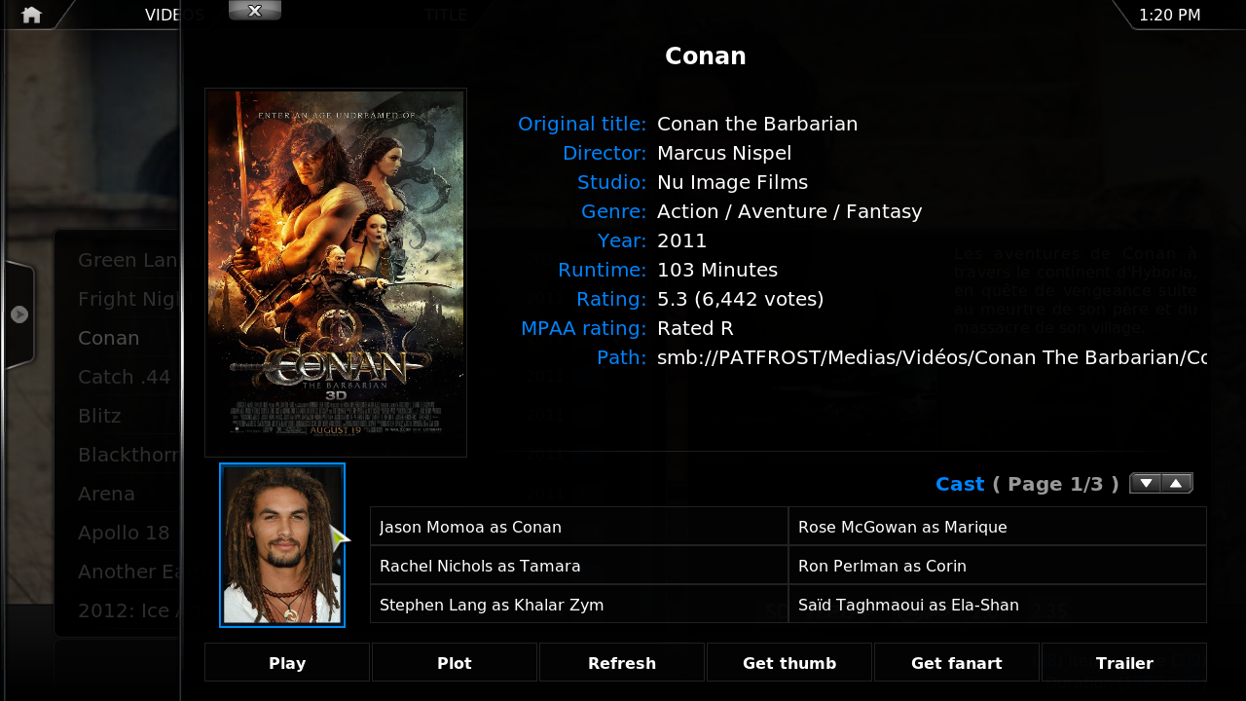Select cast entry Rachel Nichols as Tamara
Image resolution: width=1246 pixels, height=701 pixels.
[579, 565]
